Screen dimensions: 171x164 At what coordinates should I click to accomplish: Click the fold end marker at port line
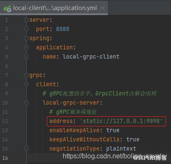(26, 29)
